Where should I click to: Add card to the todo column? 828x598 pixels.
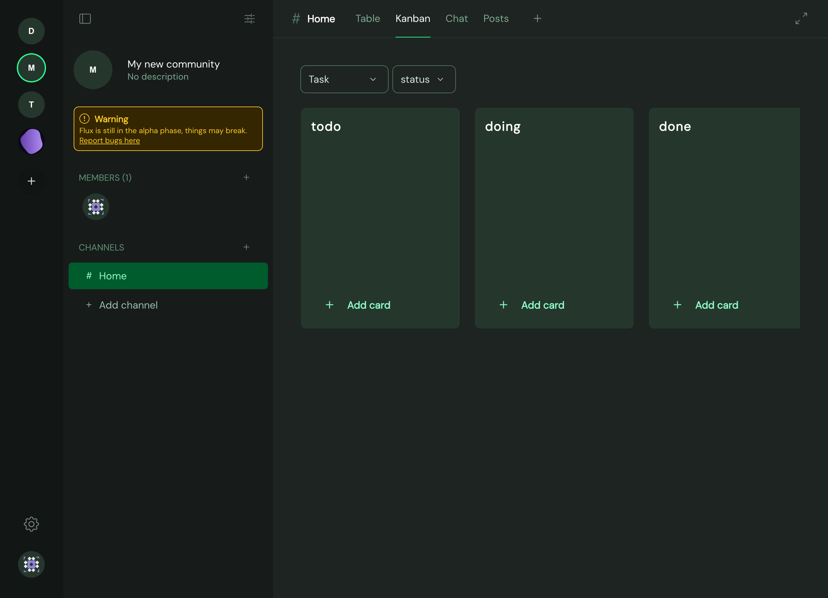point(358,305)
